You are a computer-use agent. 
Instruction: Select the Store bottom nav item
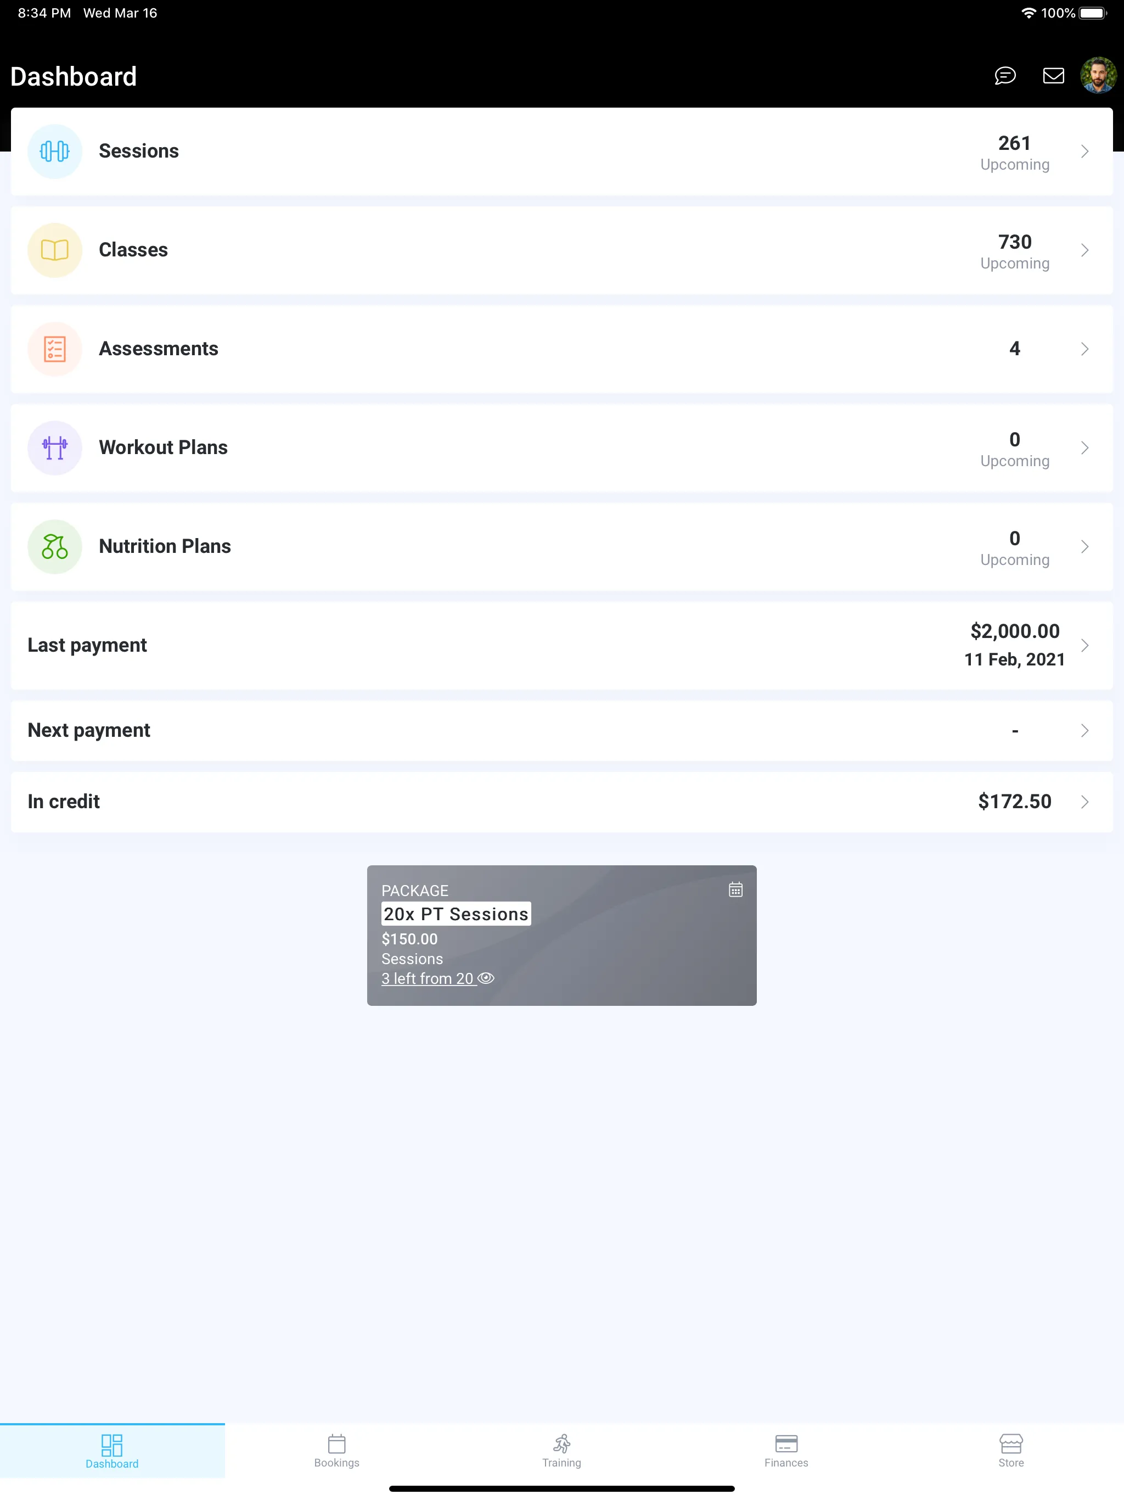click(1012, 1451)
